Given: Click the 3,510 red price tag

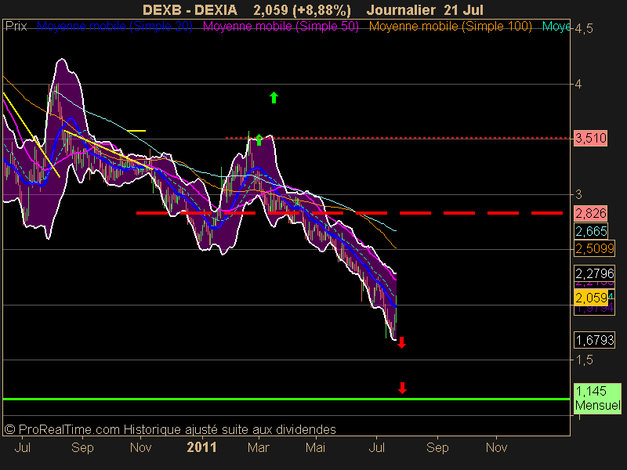Looking at the screenshot, I should click(x=591, y=139).
